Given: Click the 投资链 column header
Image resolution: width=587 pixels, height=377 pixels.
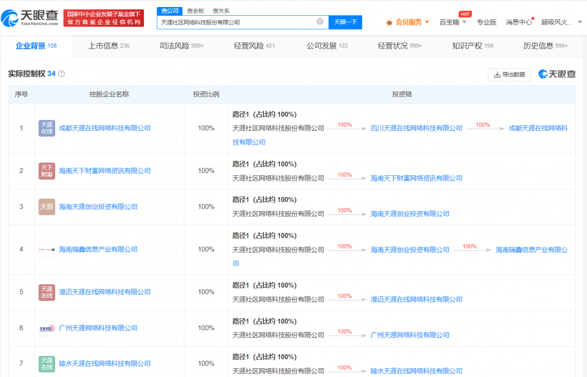Looking at the screenshot, I should coord(402,94).
